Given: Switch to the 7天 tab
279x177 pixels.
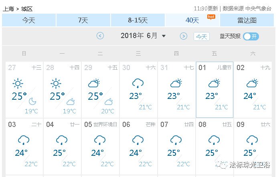Looking at the screenshot, I should (x=83, y=20).
